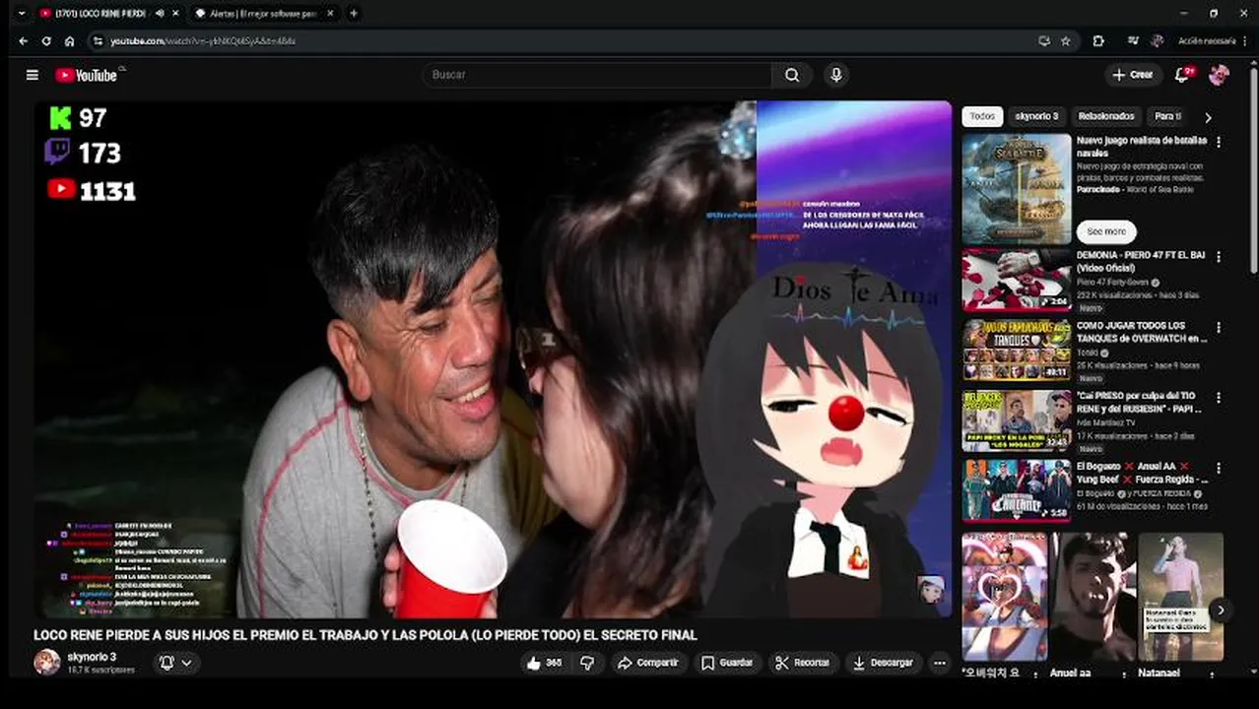Open the skynorio 3 channel avatar
Viewport: 1259px width, 709px height.
click(x=46, y=662)
